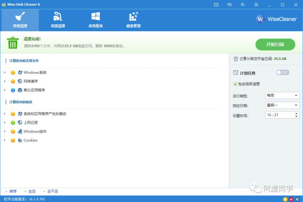Switch to the 磁盘整理 tab
This screenshot has height=202, width=303.
click(x=133, y=20)
